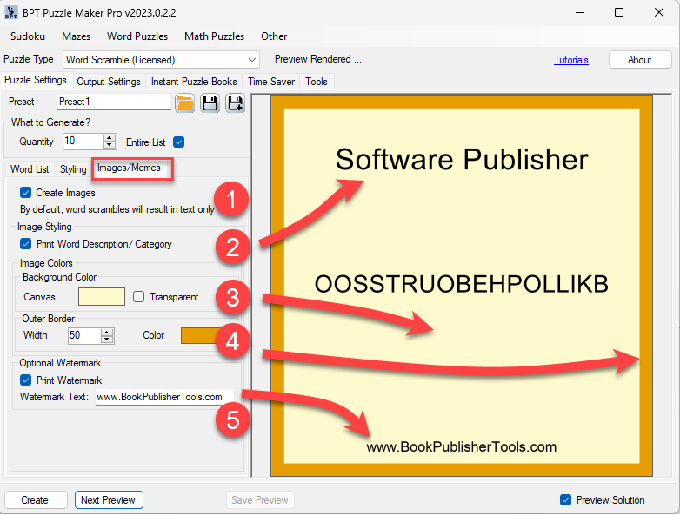
Task: Open the Sudoku menu
Action: click(28, 36)
